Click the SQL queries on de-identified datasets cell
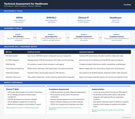This screenshot has width=135, height=119. click(x=103, y=73)
